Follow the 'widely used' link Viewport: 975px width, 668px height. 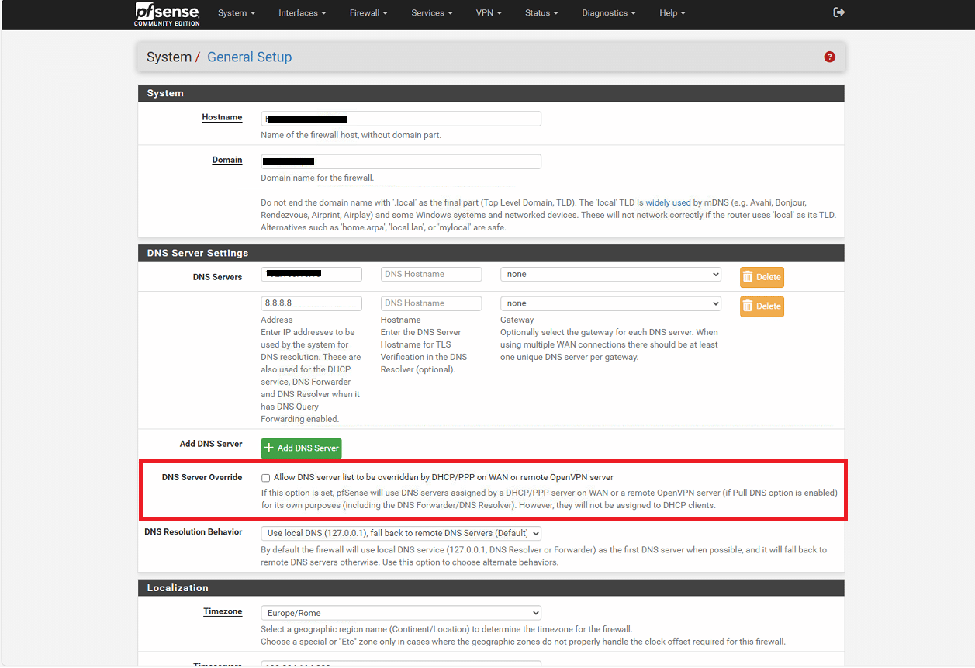(668, 202)
